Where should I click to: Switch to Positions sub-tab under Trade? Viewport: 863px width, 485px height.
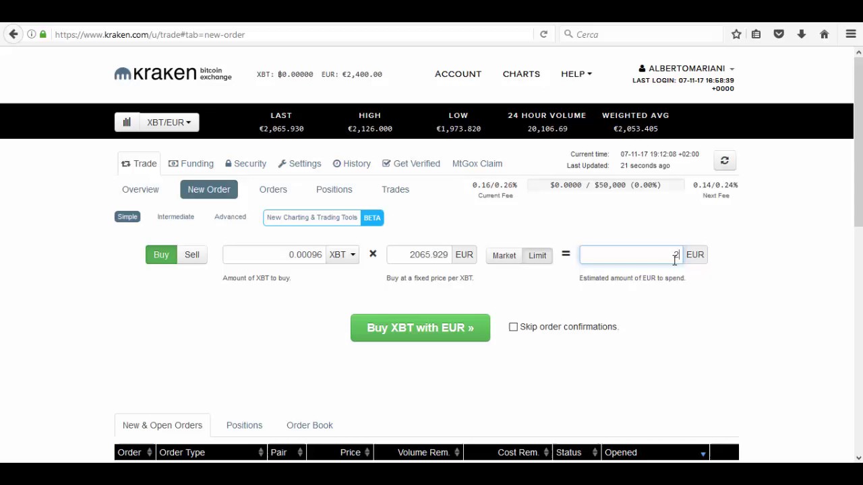point(334,189)
